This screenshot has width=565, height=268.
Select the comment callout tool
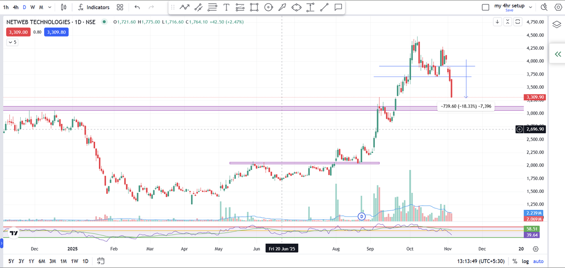(338, 8)
